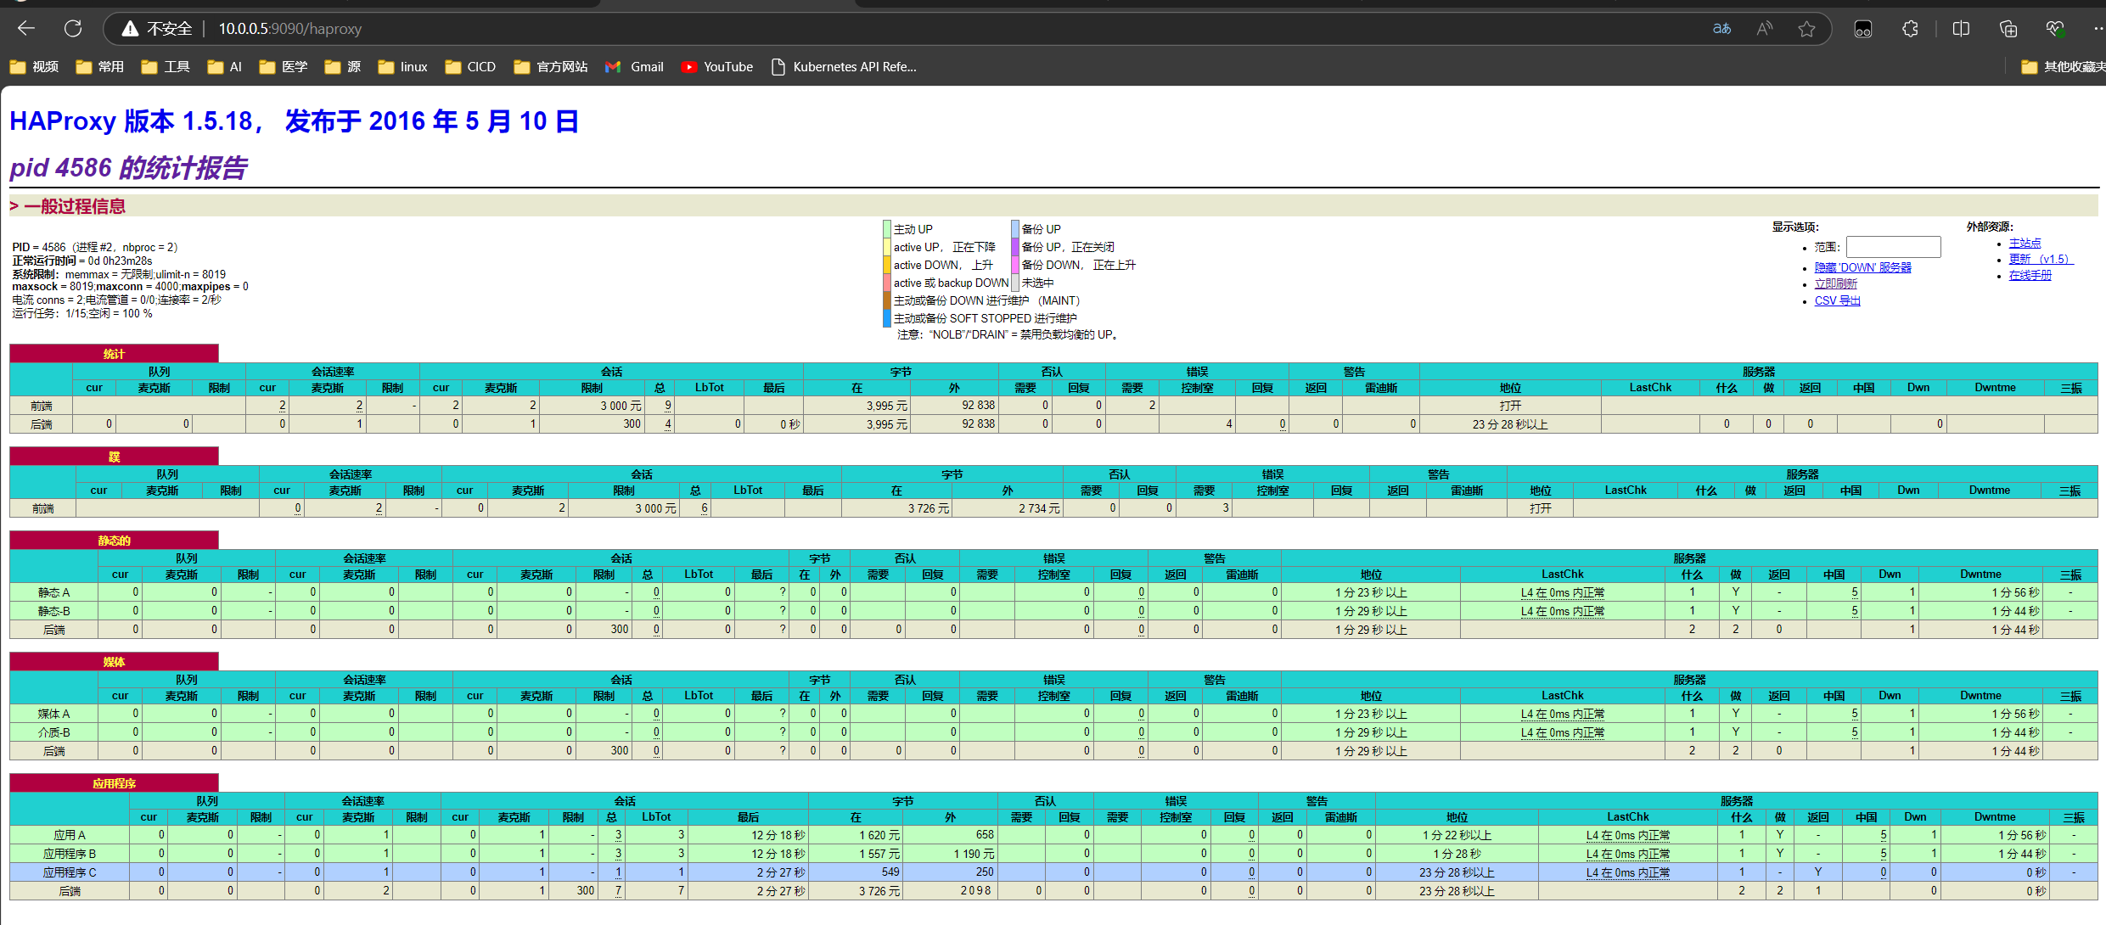Open the 医学 bookmarks folder
This screenshot has height=925, width=2106.
coord(284,67)
